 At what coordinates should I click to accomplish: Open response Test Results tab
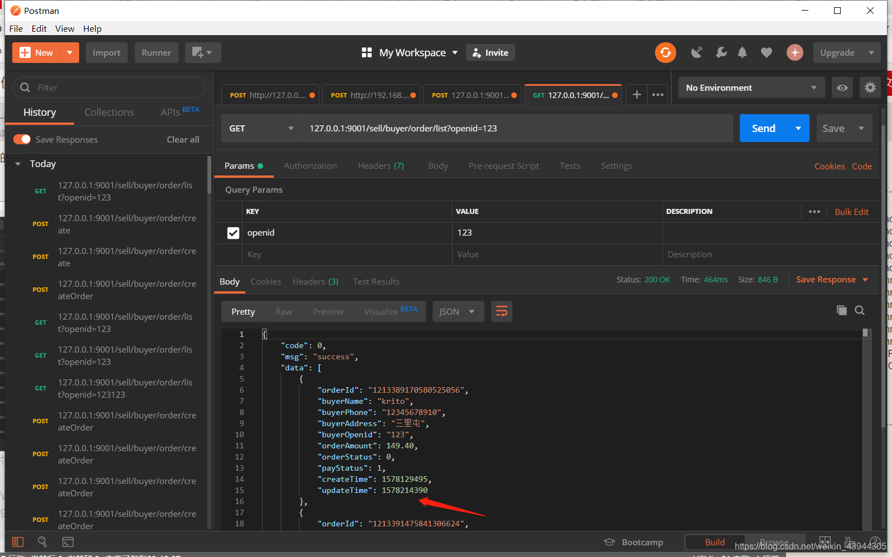click(x=376, y=281)
